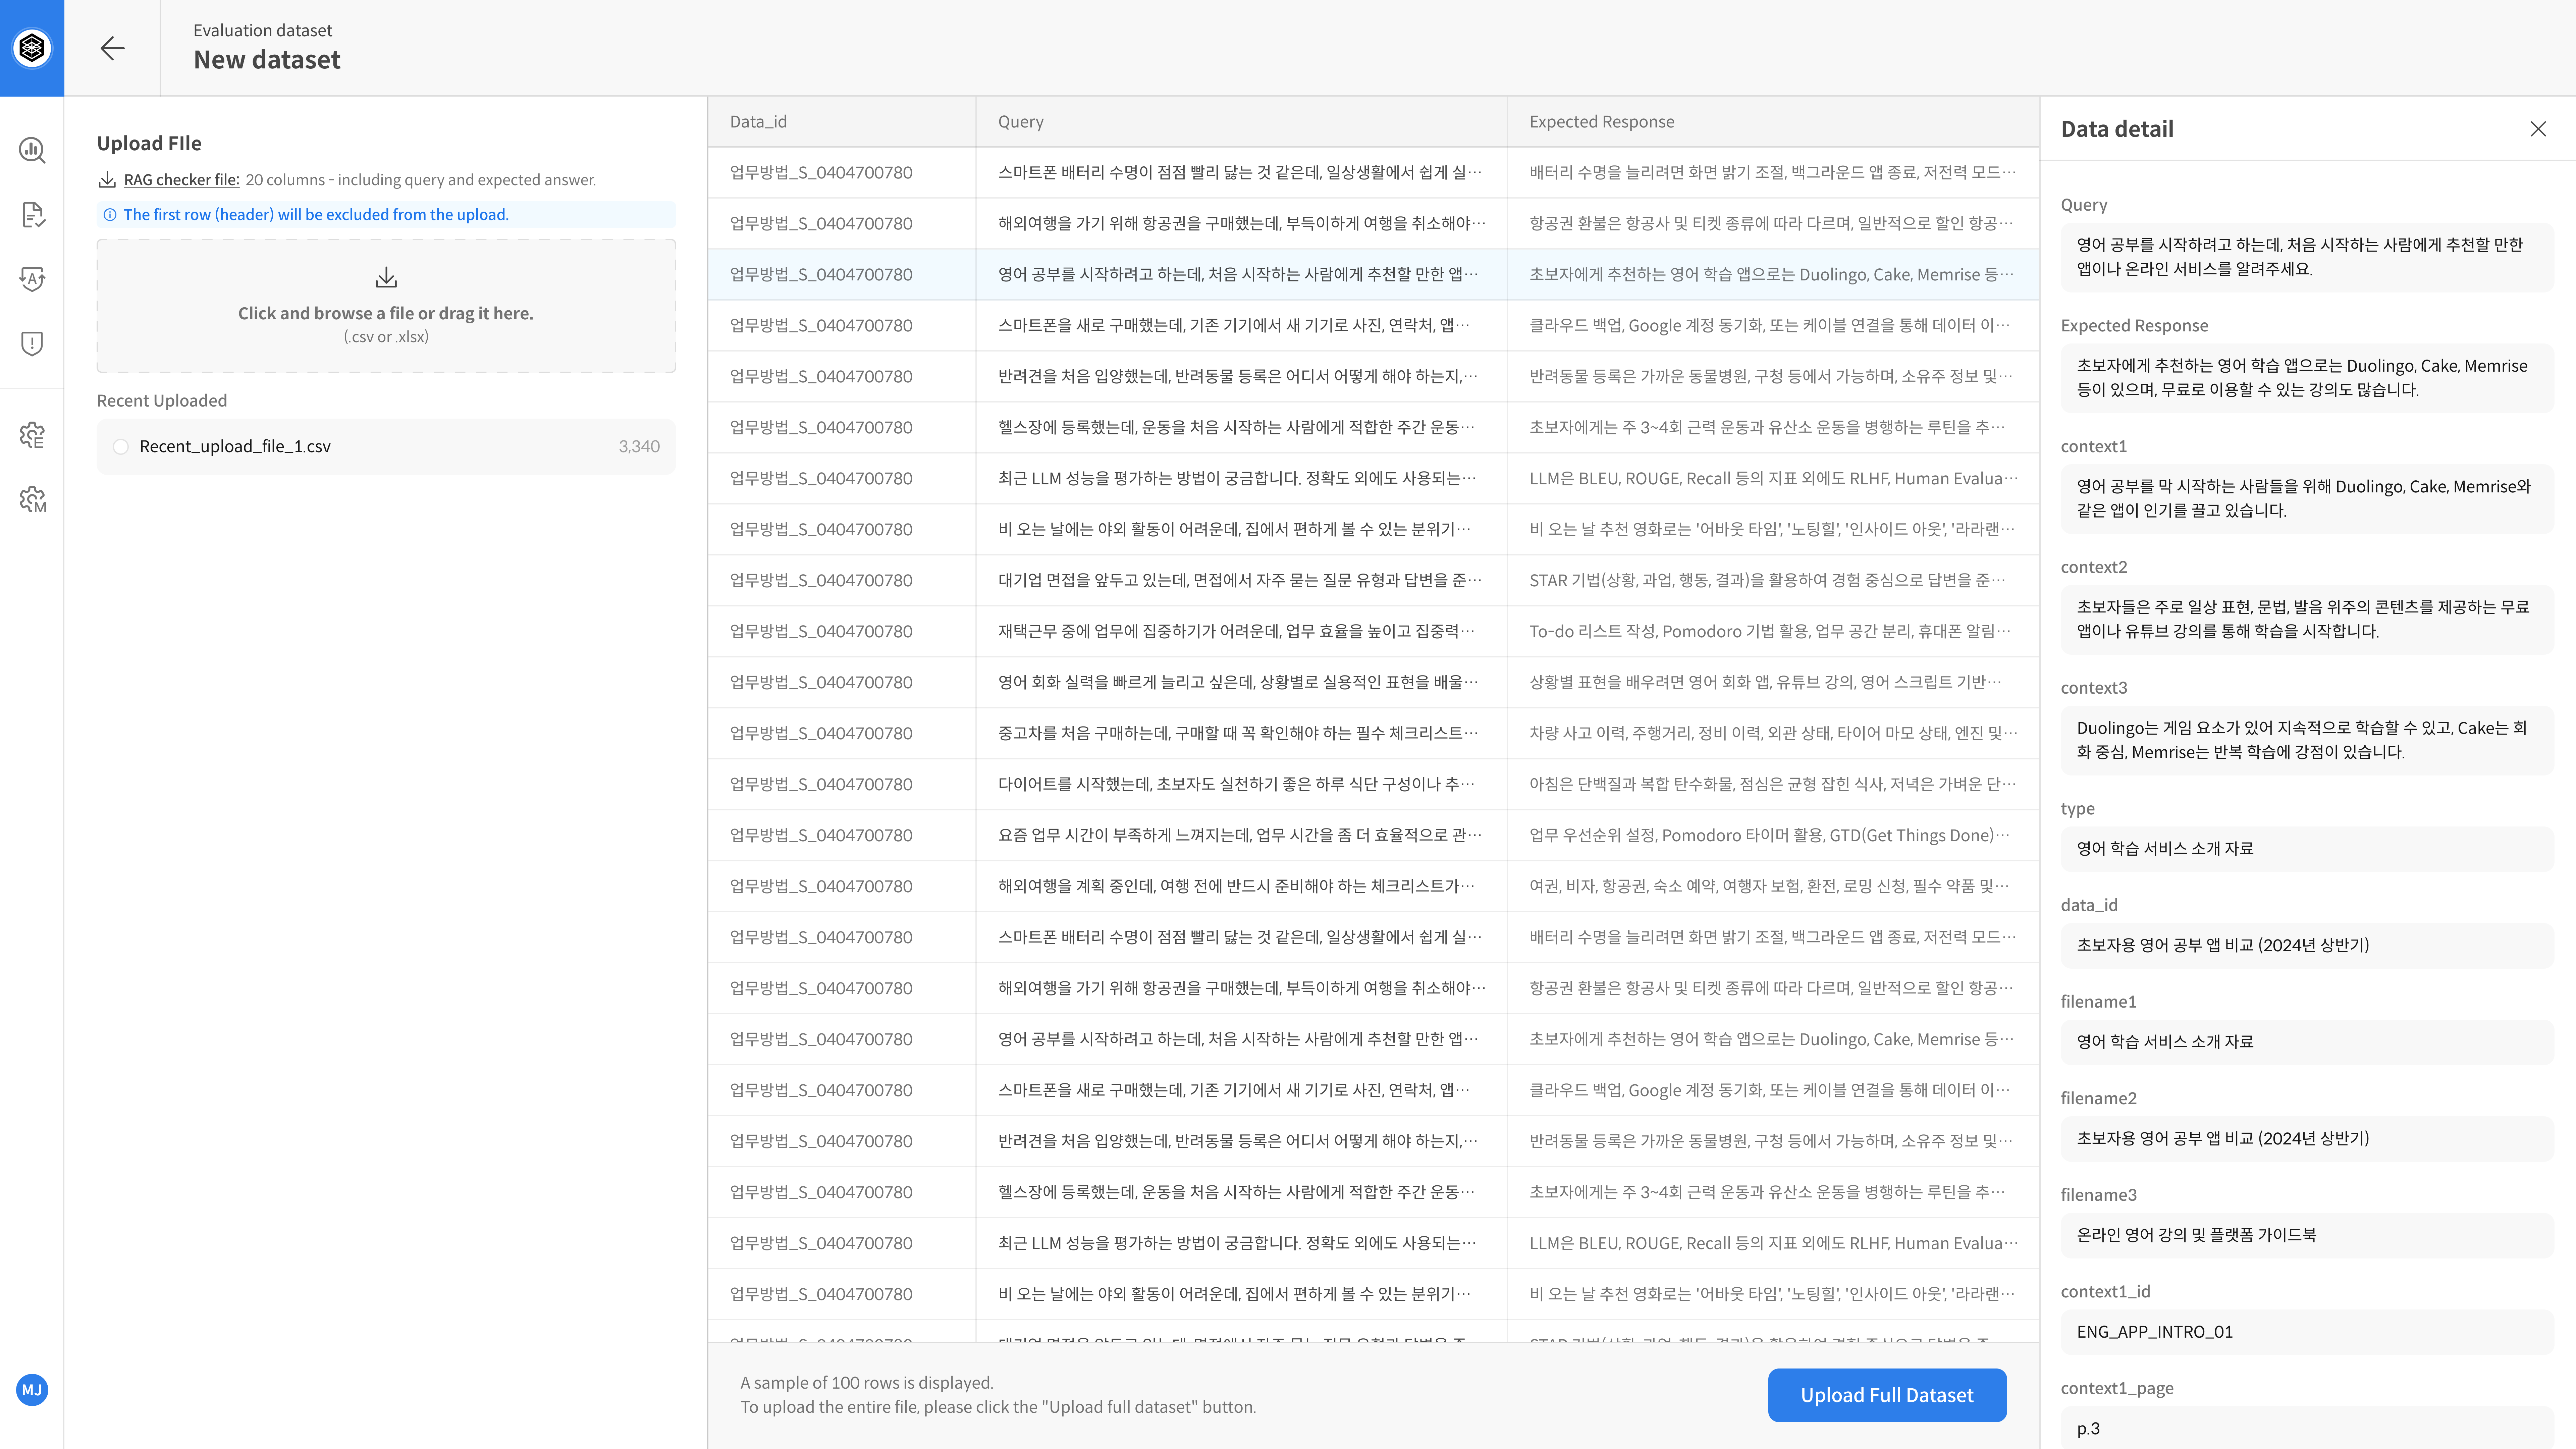Viewport: 2576px width, 1449px height.
Task: Click the context2 value in Data detail
Action: (2307, 620)
